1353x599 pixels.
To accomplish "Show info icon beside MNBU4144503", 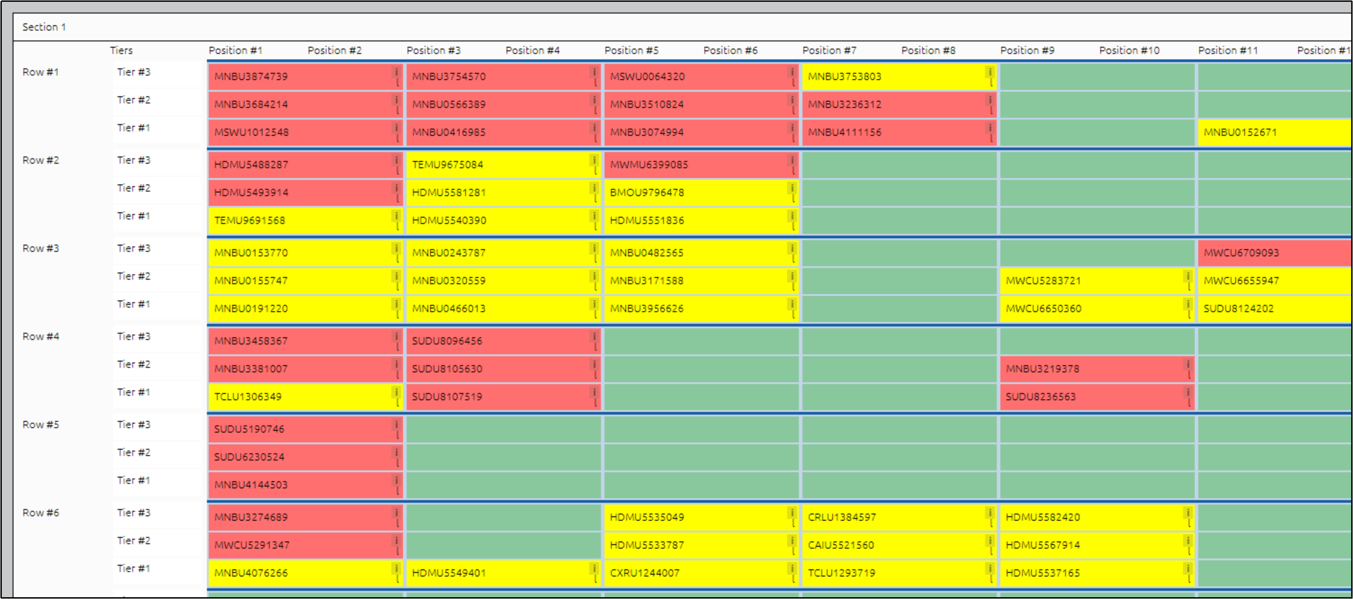I will click(x=397, y=480).
